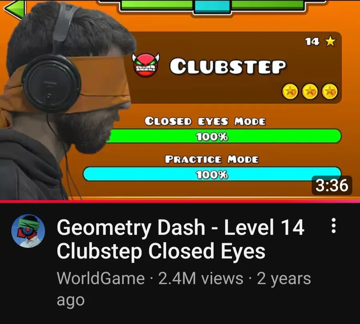360x324 pixels.
Task: Click the Closed Eyes Mode label
Action: (205, 121)
